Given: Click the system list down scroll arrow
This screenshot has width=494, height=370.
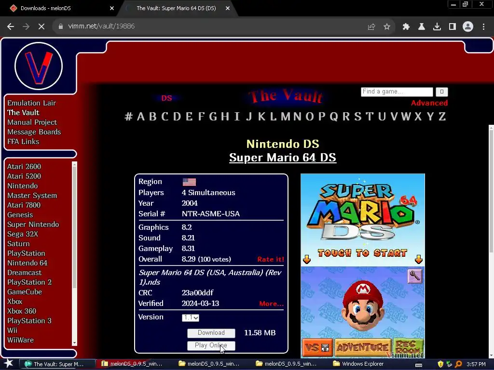Looking at the screenshot, I should (x=74, y=343).
